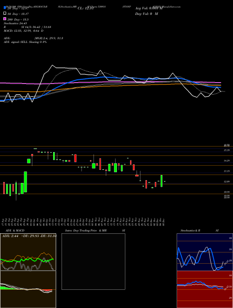Click the 'Day Vol: 0 M' label
This screenshot has width=233, height=308.
pos(146,14)
